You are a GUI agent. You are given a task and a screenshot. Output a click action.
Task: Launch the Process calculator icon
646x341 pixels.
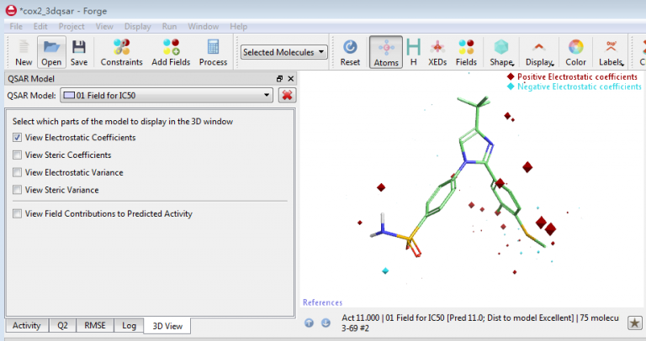tap(213, 52)
